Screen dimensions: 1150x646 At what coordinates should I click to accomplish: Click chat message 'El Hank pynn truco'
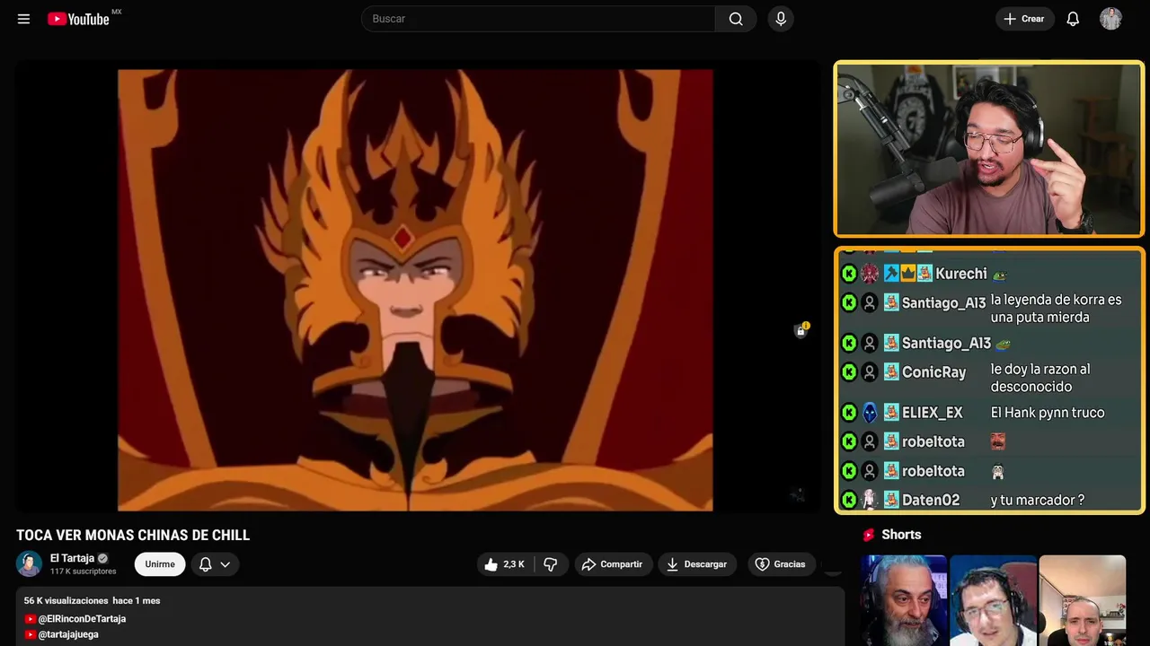pos(1048,413)
